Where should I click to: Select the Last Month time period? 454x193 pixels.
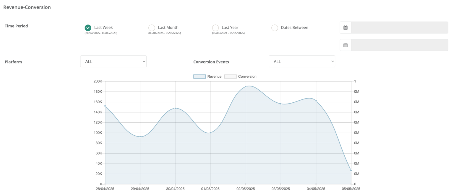tap(152, 27)
